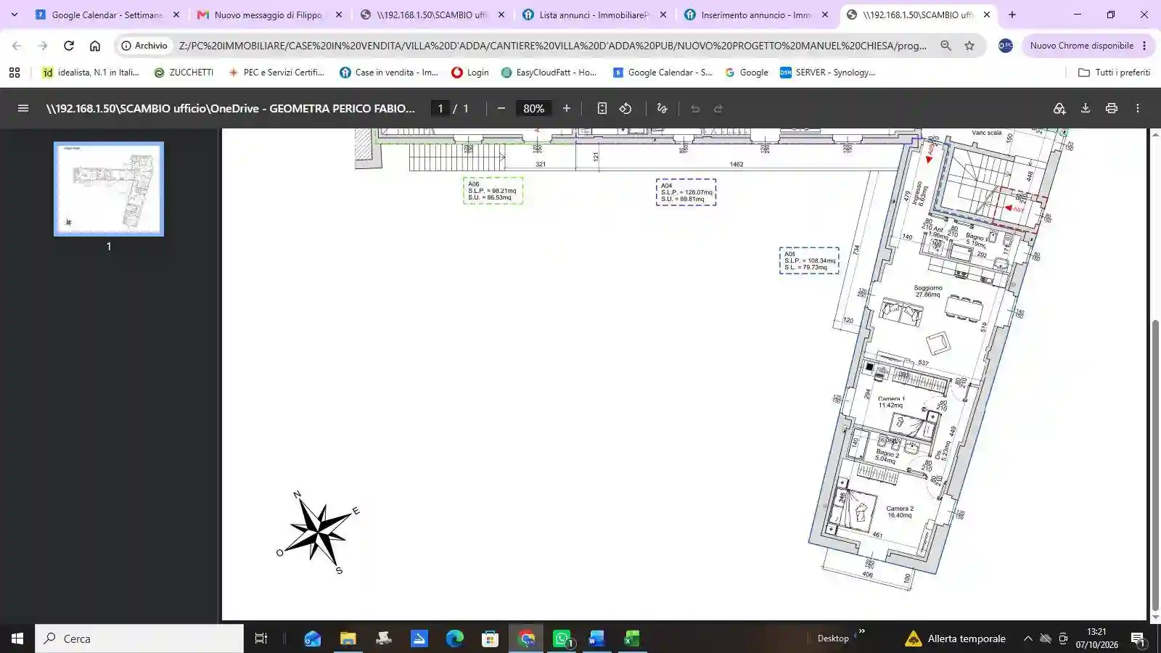Rotate the PDF counterclockwise
Screen dimensions: 1161x653
pyautogui.click(x=625, y=108)
